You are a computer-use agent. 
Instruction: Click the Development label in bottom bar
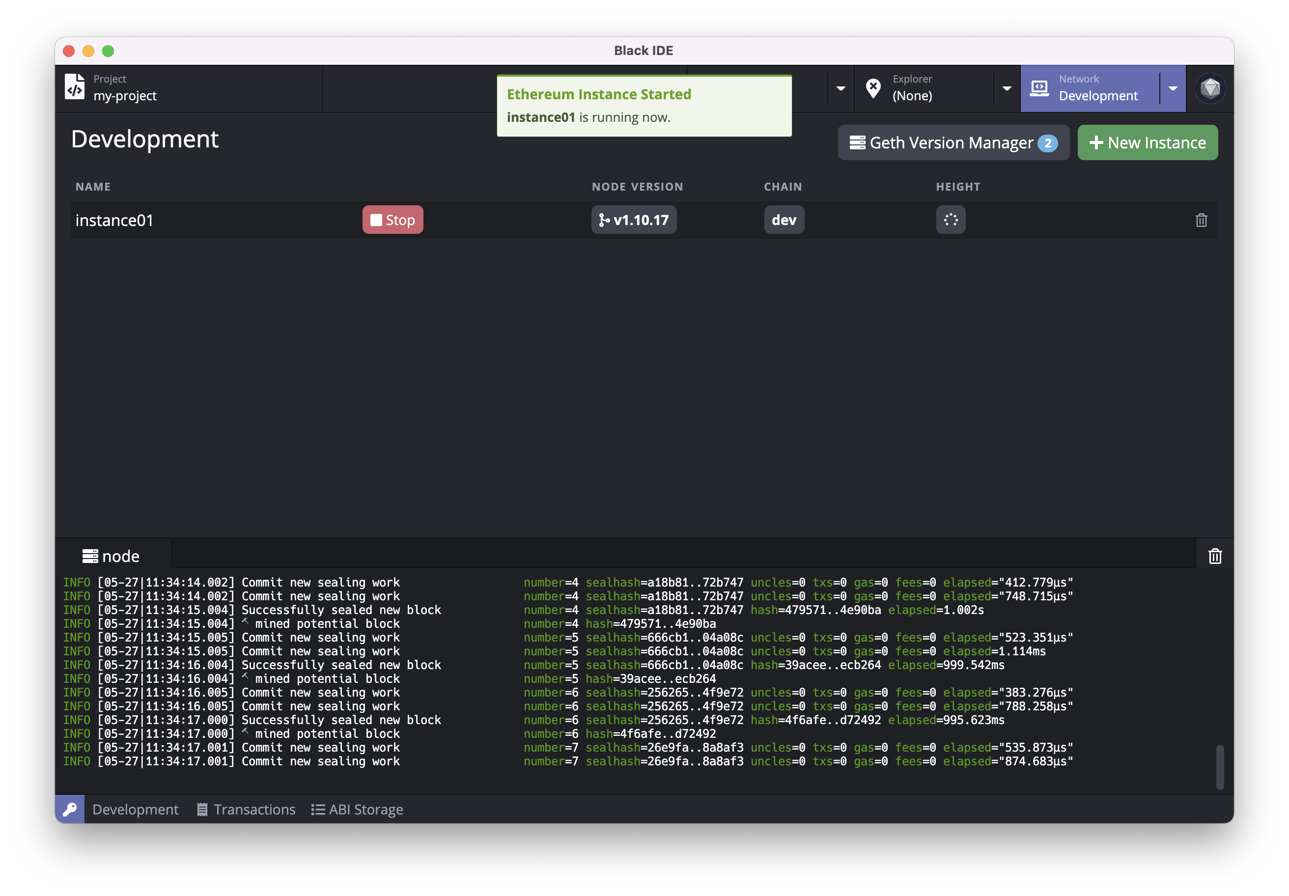[135, 809]
